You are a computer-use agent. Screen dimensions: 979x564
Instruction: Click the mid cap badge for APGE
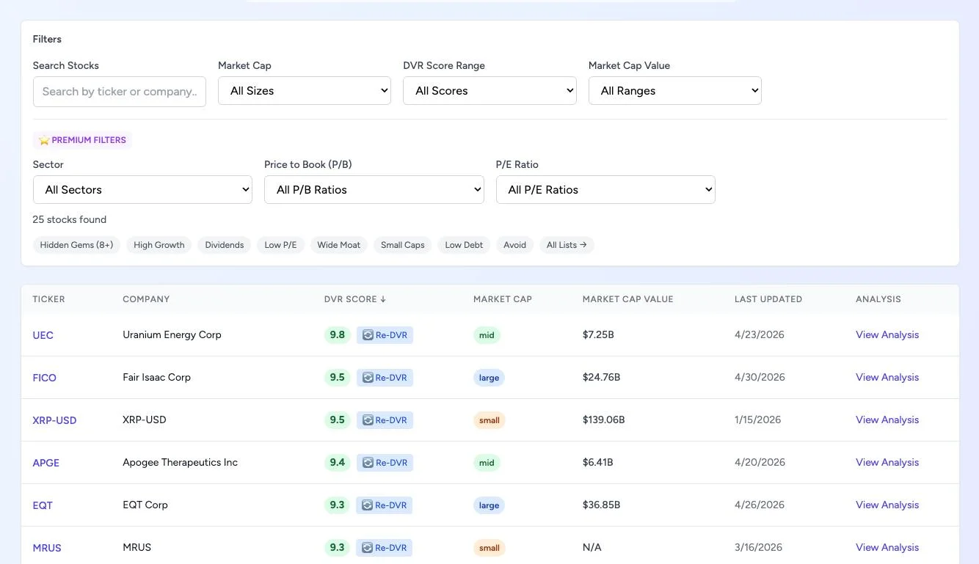[487, 463]
